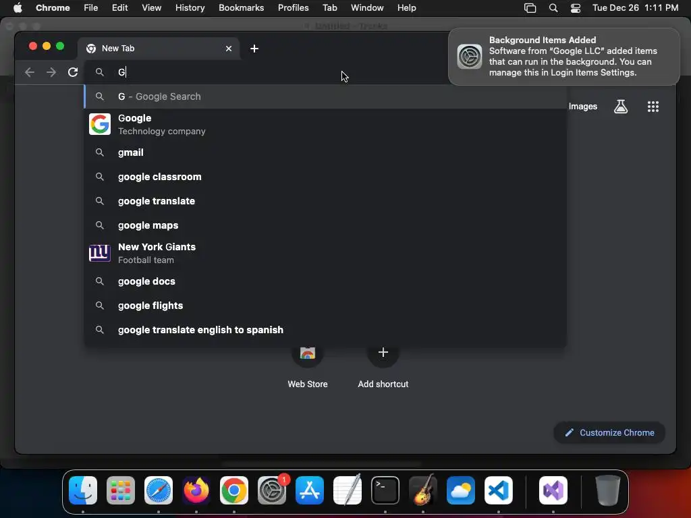Close the New Tab tab

click(229, 49)
